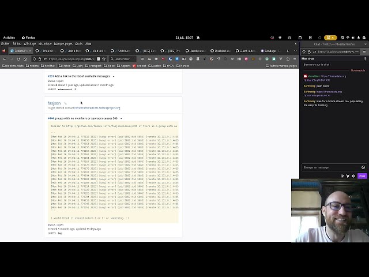The height and width of the screenshot is (277, 369).
Task: Switch to the 'Disabled use' GitHub tab
Action: (x=221, y=51)
